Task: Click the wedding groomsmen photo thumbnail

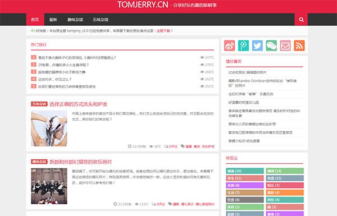Action: (x=49, y=186)
